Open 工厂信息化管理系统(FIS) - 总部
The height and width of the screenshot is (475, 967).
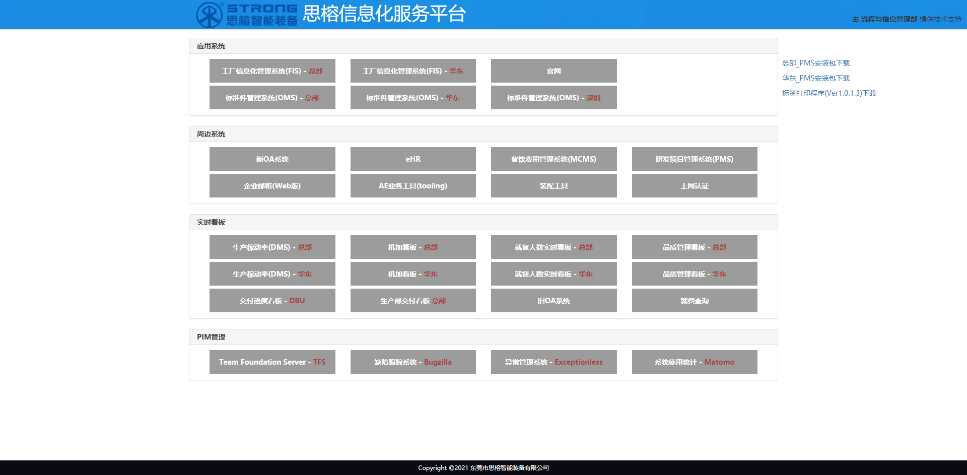[272, 71]
